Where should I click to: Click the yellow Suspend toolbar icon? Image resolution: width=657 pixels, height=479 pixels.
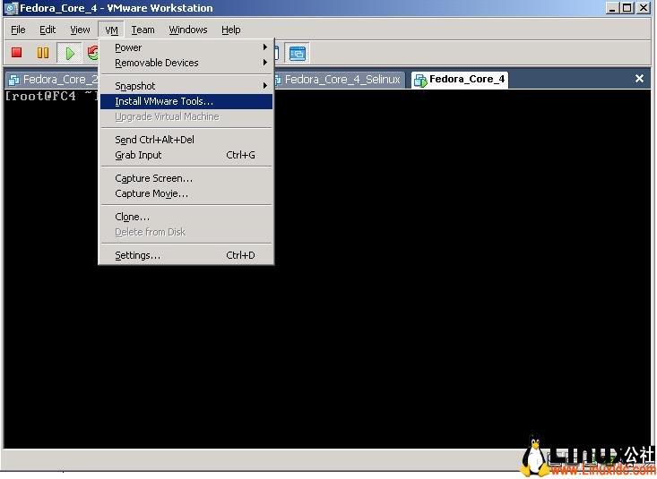click(43, 53)
